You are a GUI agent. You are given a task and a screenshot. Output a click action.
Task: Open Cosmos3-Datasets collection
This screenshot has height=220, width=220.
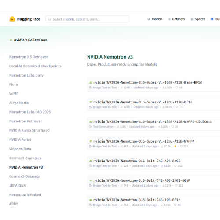click(24, 176)
